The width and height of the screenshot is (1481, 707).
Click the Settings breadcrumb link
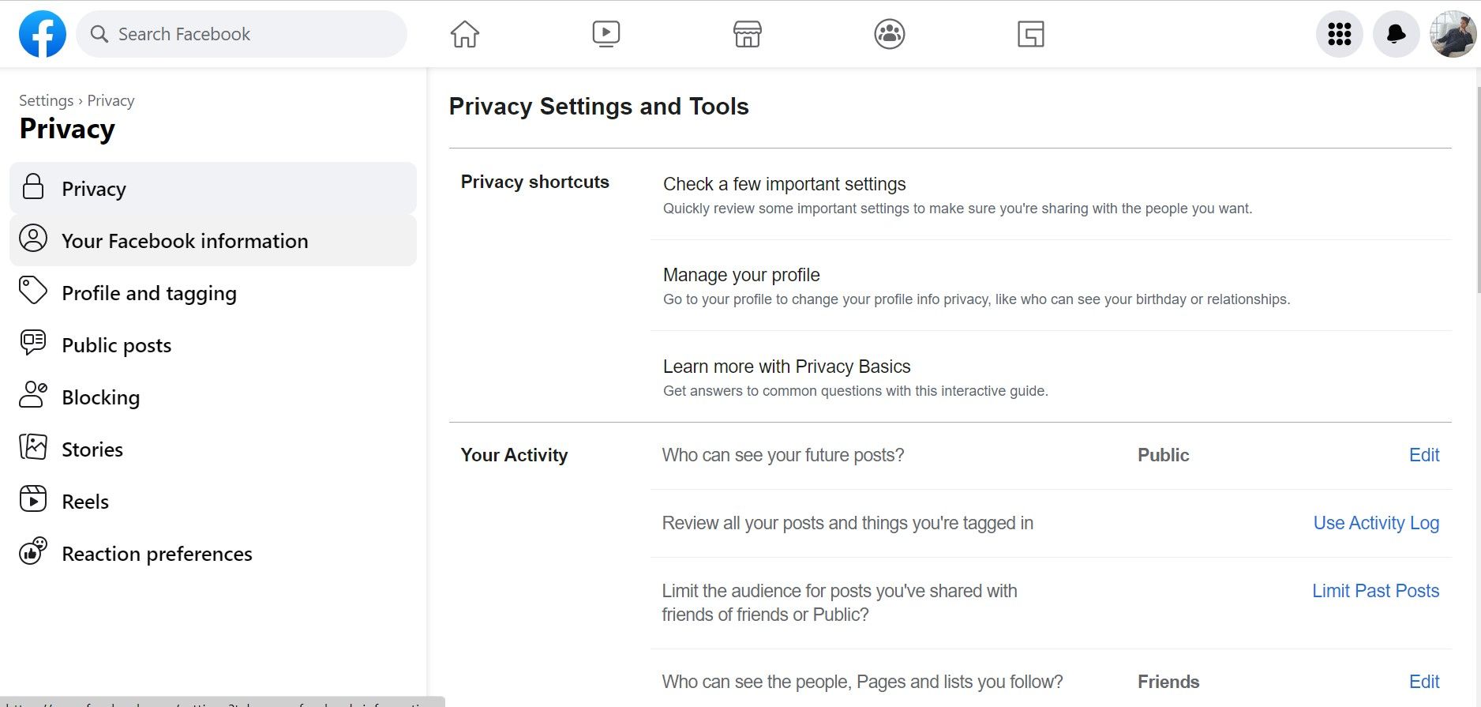[46, 100]
